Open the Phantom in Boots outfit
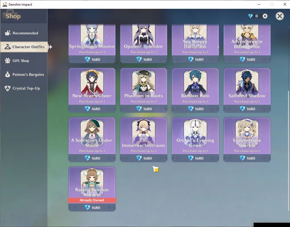 pos(144,90)
